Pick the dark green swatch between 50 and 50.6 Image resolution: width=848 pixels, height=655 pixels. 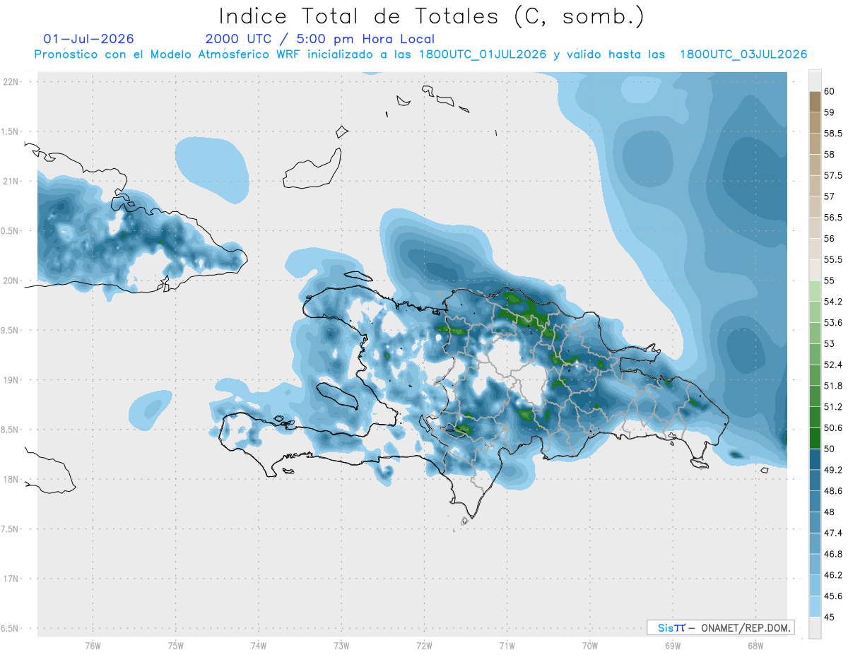coord(815,438)
